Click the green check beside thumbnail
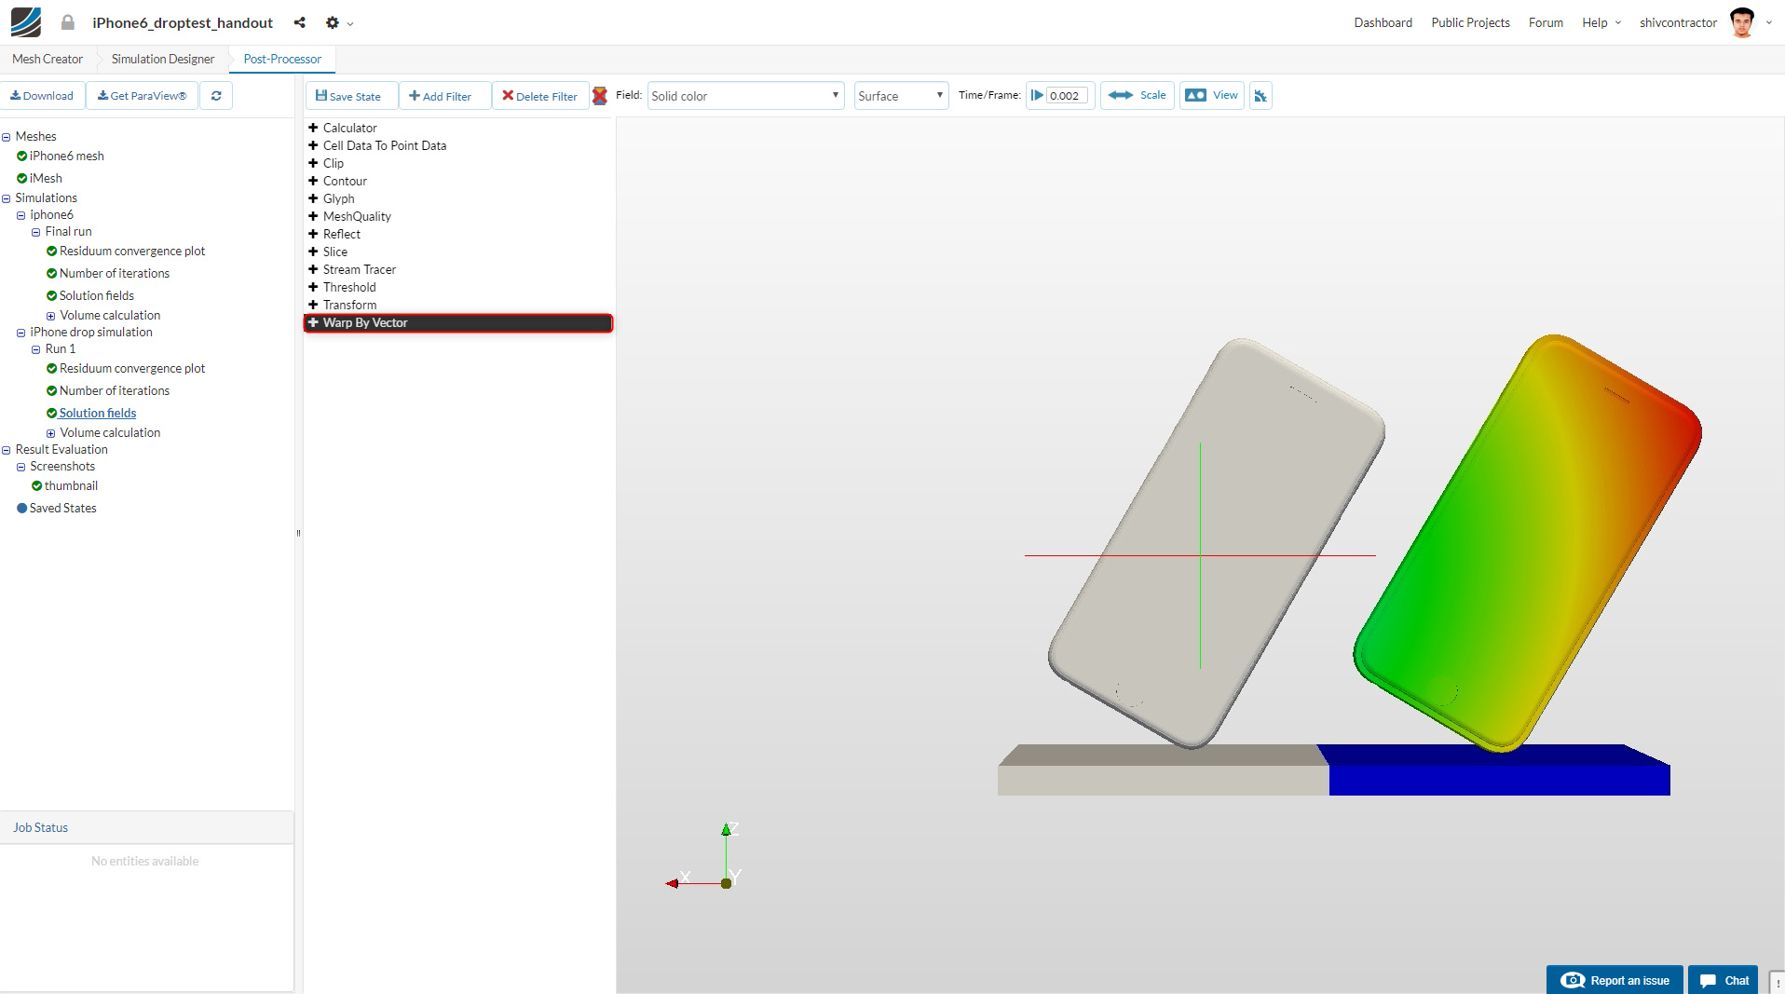 click(36, 486)
